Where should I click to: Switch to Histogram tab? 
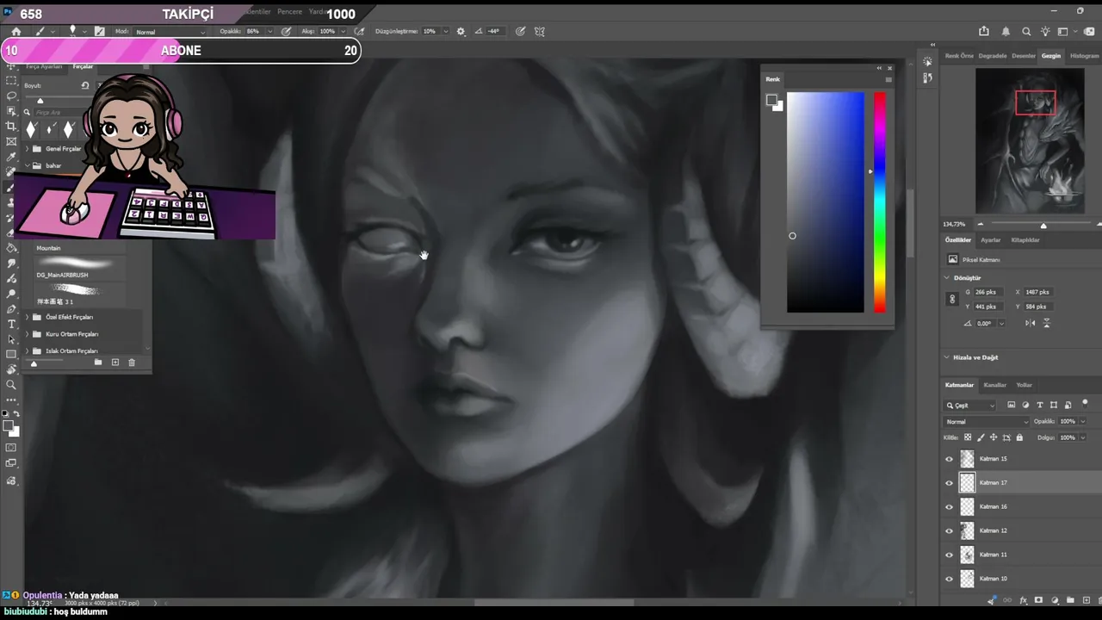1084,56
